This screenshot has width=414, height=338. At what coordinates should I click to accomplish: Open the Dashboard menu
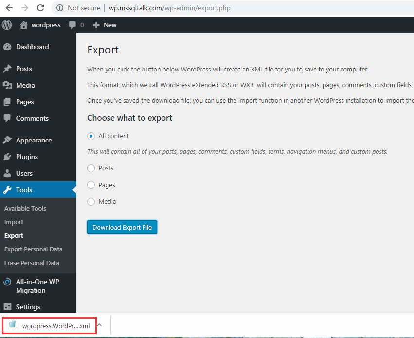pos(32,47)
